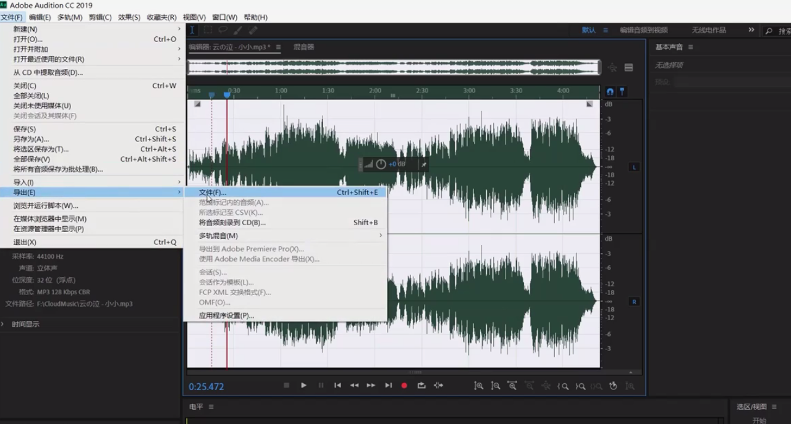This screenshot has width=791, height=424.
Task: Switch to Radio Production workspace
Action: 709,30
